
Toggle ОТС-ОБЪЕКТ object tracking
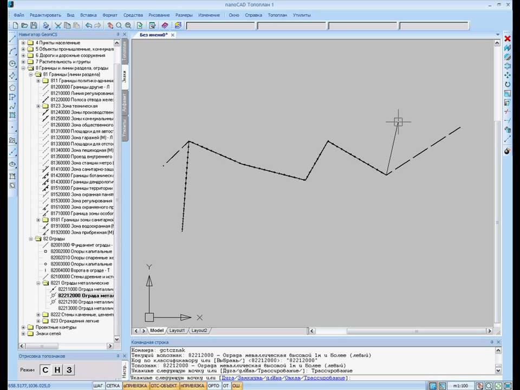tap(164, 386)
